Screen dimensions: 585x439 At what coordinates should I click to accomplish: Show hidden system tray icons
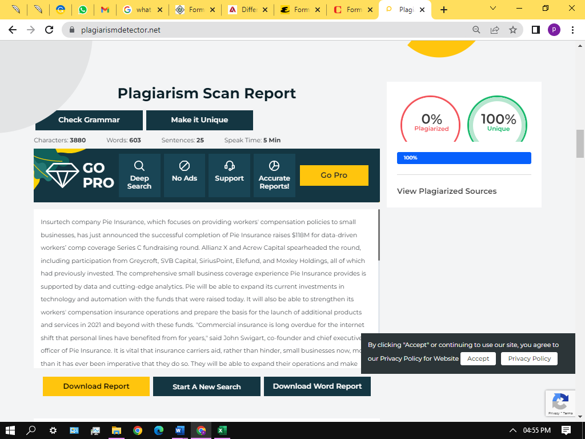513,430
